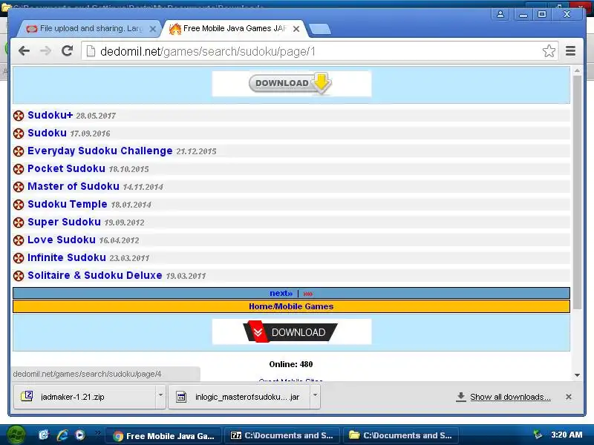Open Solitaire & Sudoku Deluxe link
The width and height of the screenshot is (594, 445).
tap(95, 275)
